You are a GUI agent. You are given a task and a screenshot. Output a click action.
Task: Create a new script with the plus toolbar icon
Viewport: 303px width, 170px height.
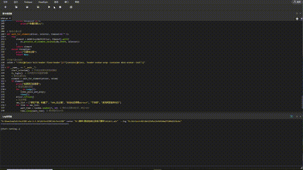5,7
